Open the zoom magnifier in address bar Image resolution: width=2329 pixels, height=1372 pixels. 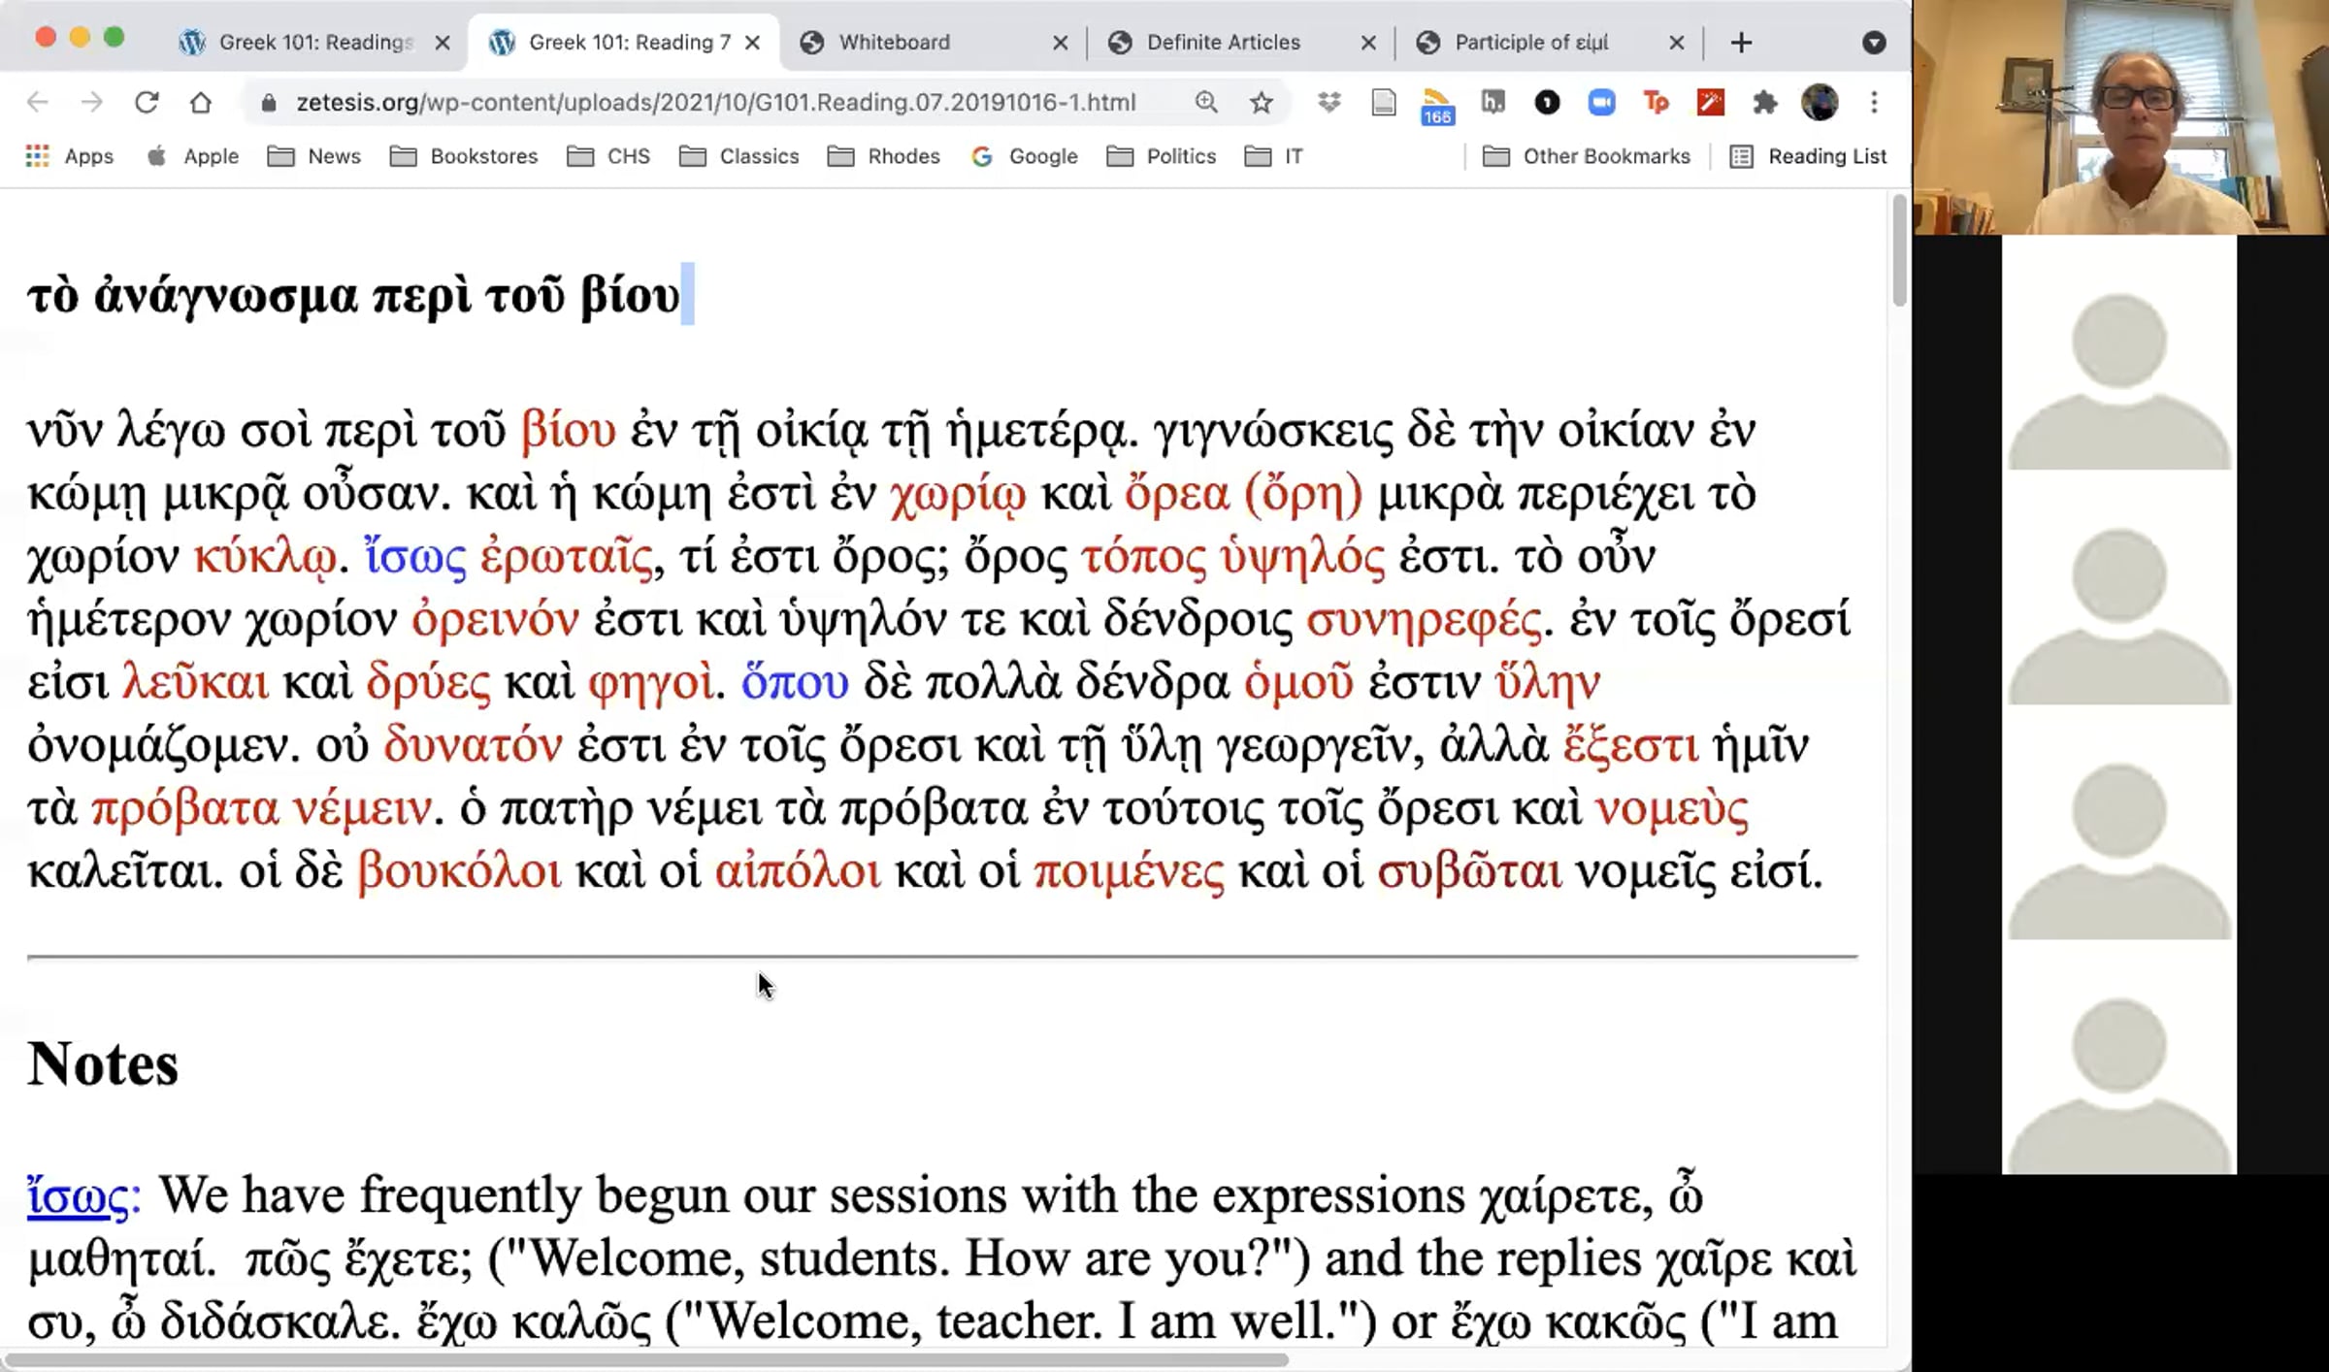coord(1206,102)
